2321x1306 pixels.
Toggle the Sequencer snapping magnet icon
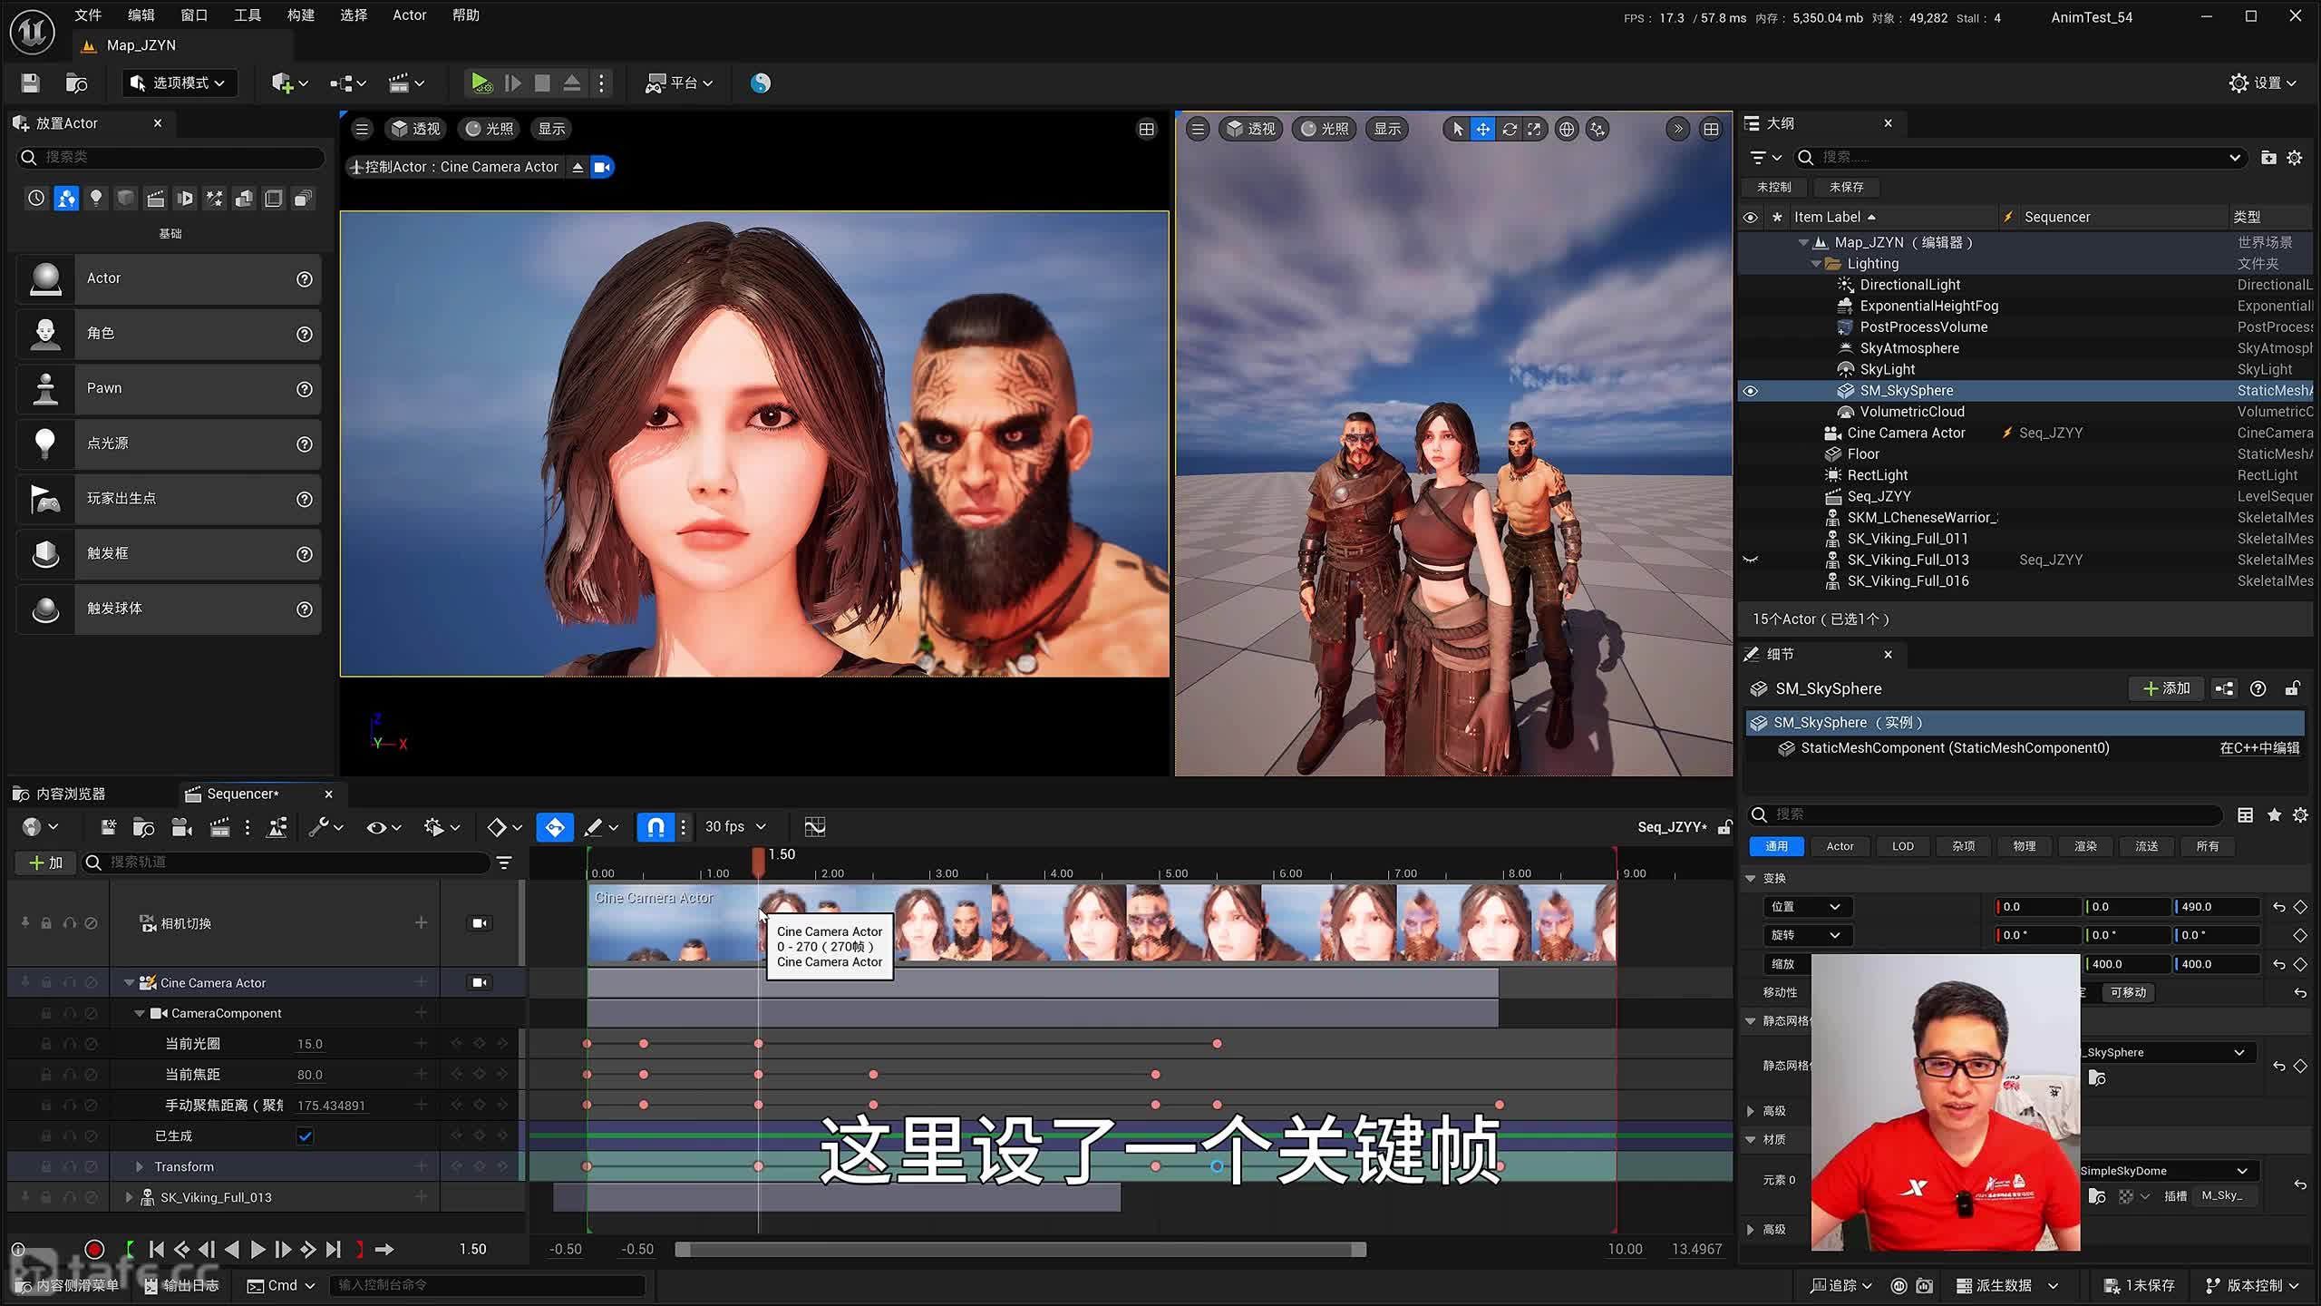click(656, 827)
